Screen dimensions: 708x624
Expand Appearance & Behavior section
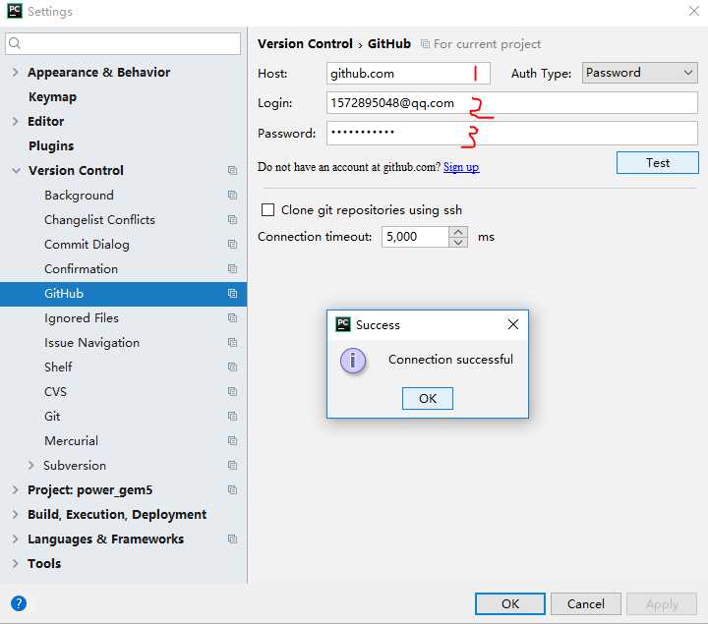coord(15,72)
